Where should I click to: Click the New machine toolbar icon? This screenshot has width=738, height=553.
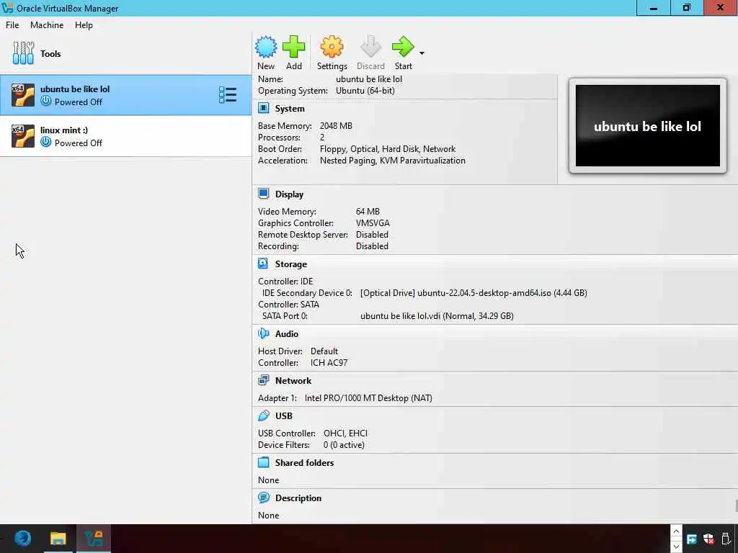(266, 47)
